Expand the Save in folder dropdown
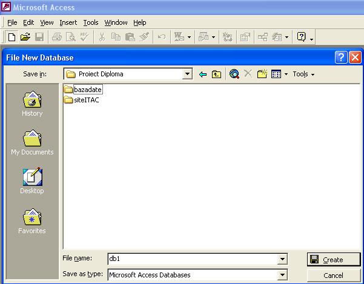This screenshot has width=364, height=284. pyautogui.click(x=187, y=74)
